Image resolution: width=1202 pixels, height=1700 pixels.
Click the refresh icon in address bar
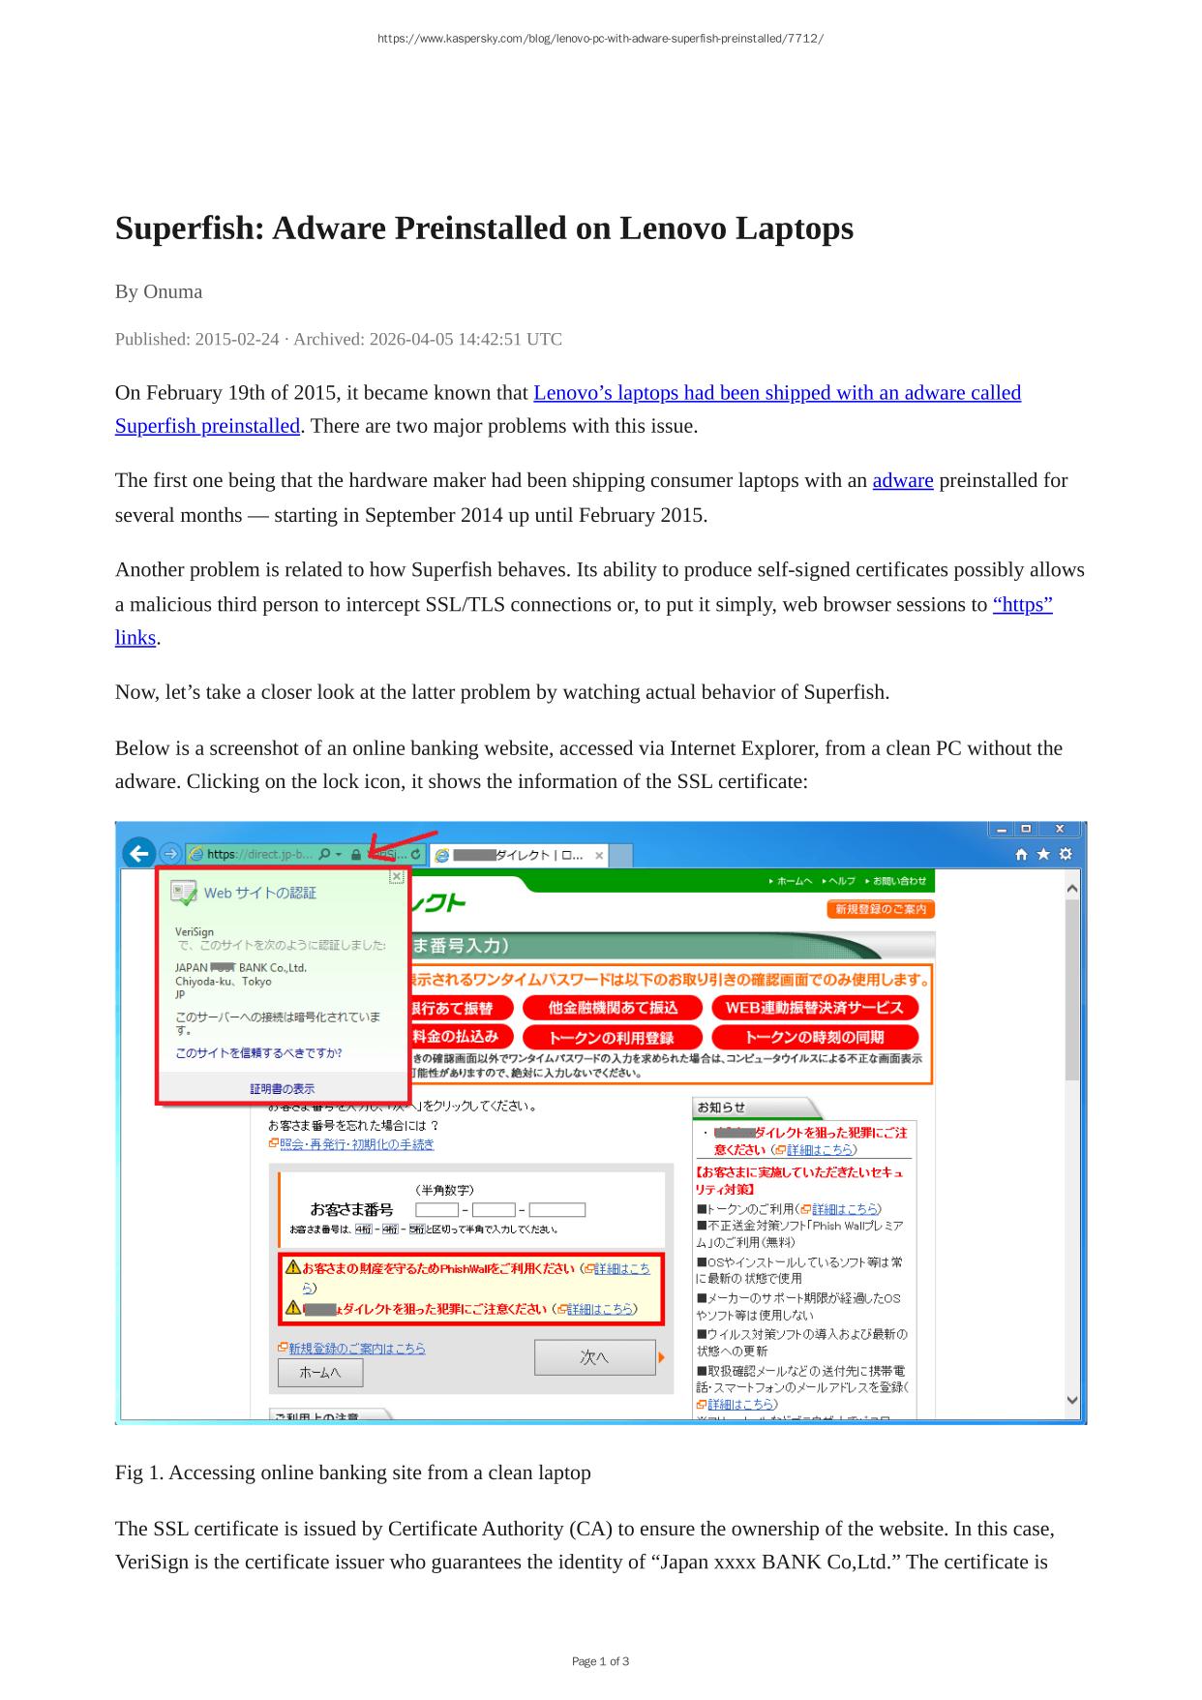click(415, 855)
